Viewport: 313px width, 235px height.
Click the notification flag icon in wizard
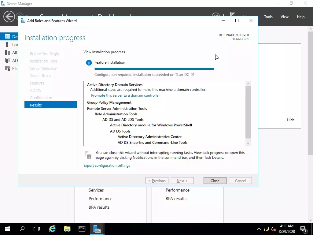click(88, 155)
